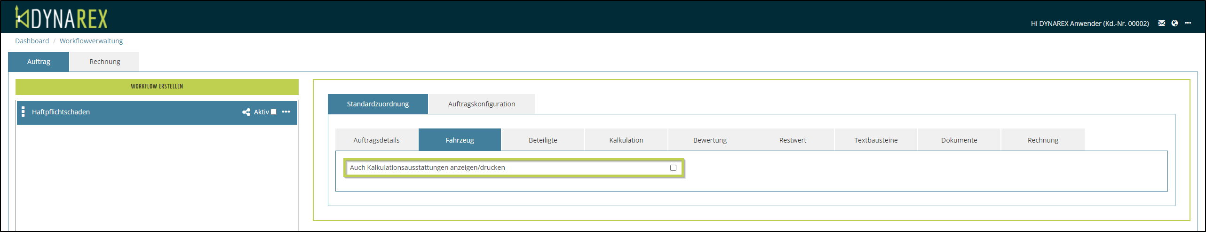Switch to the Restwert tab
This screenshot has height=232, width=1206.
793,140
